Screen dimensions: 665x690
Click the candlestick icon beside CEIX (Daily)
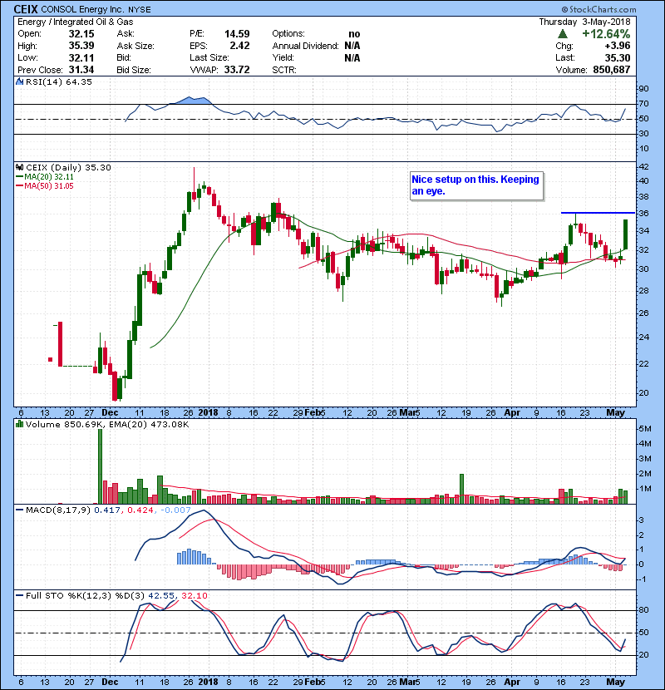[x=20, y=168]
